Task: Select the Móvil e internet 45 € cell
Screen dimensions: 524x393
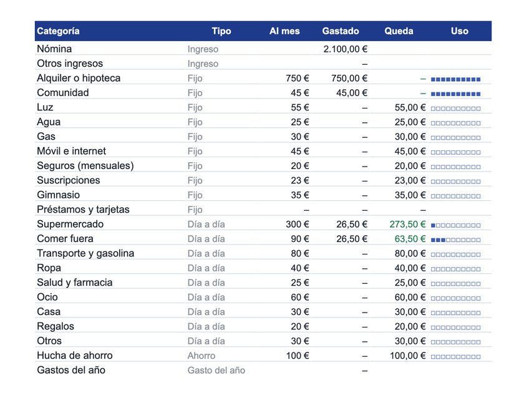Action: 300,152
